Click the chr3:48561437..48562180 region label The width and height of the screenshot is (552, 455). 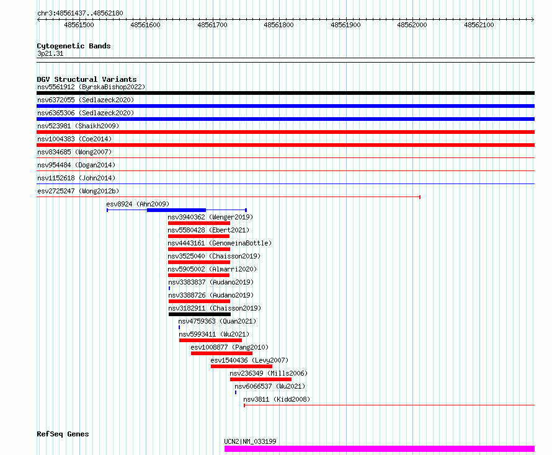pos(80,13)
